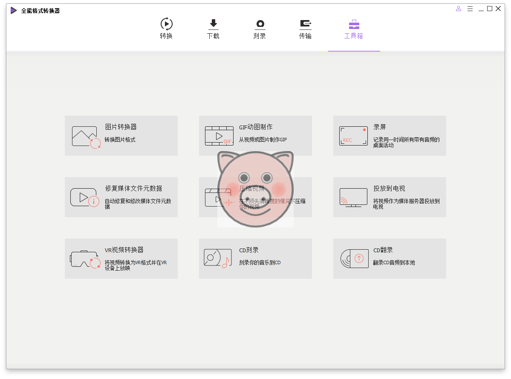Open the 刻录 burn disc icon
This screenshot has height=379, width=511.
(x=260, y=24)
